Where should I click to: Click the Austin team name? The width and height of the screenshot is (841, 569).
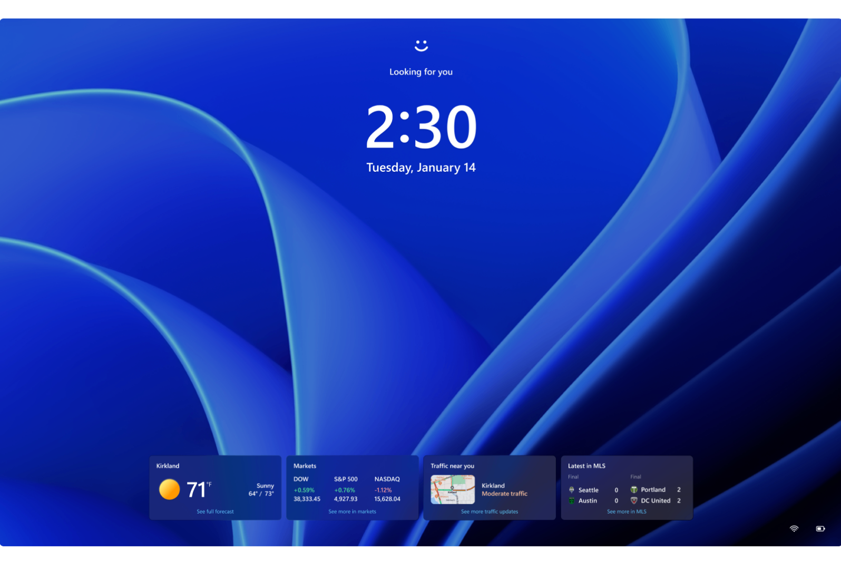[588, 501]
